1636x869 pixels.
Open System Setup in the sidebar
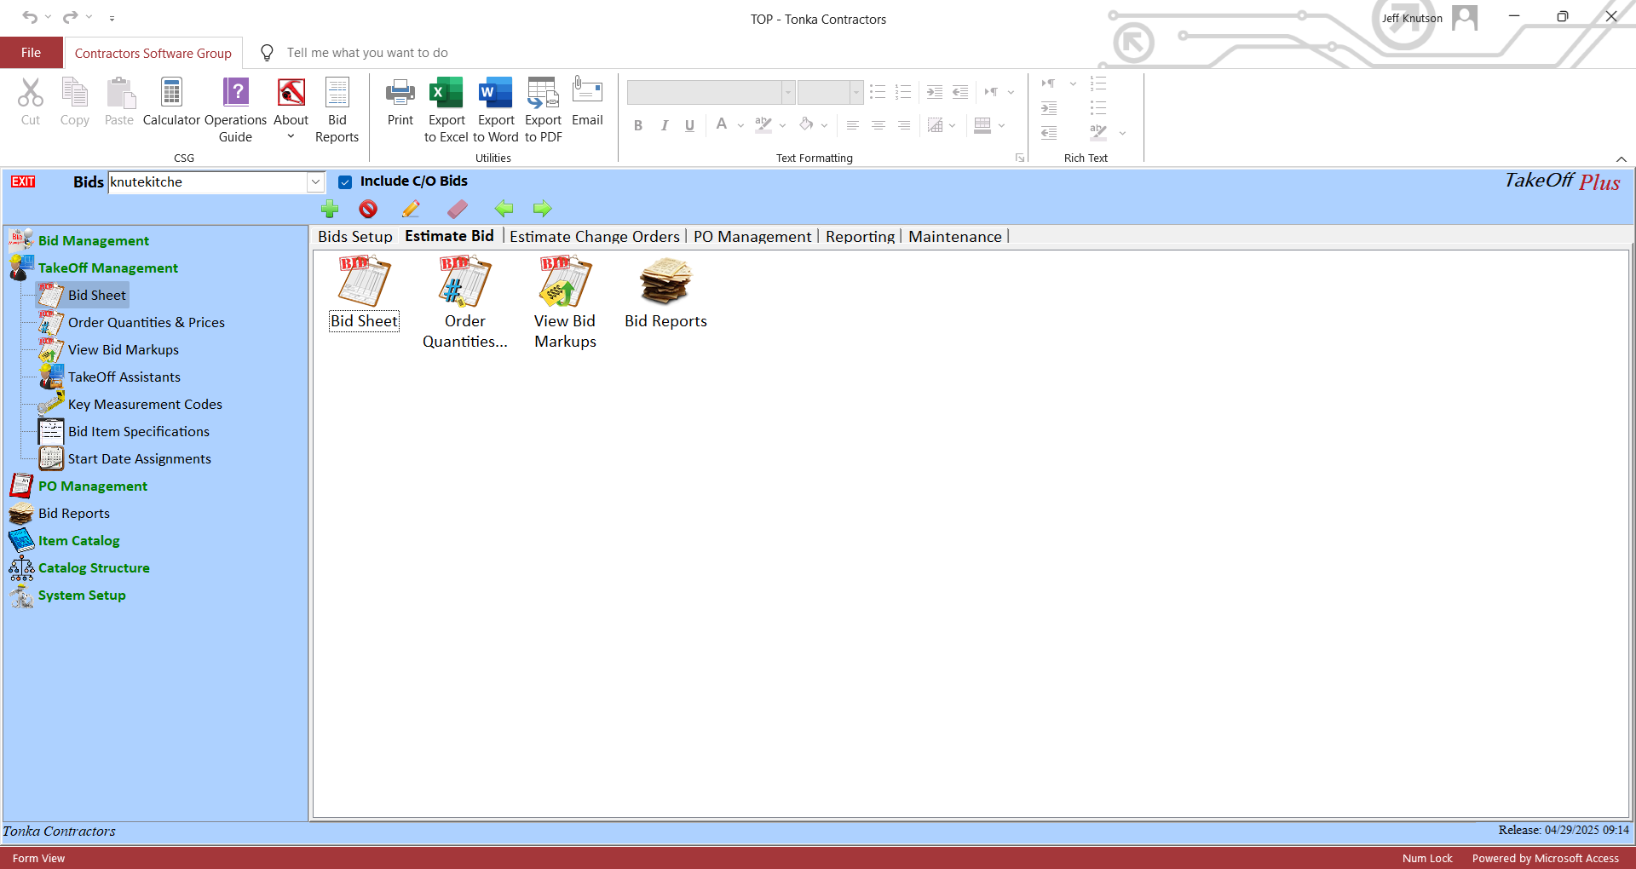[x=82, y=596]
